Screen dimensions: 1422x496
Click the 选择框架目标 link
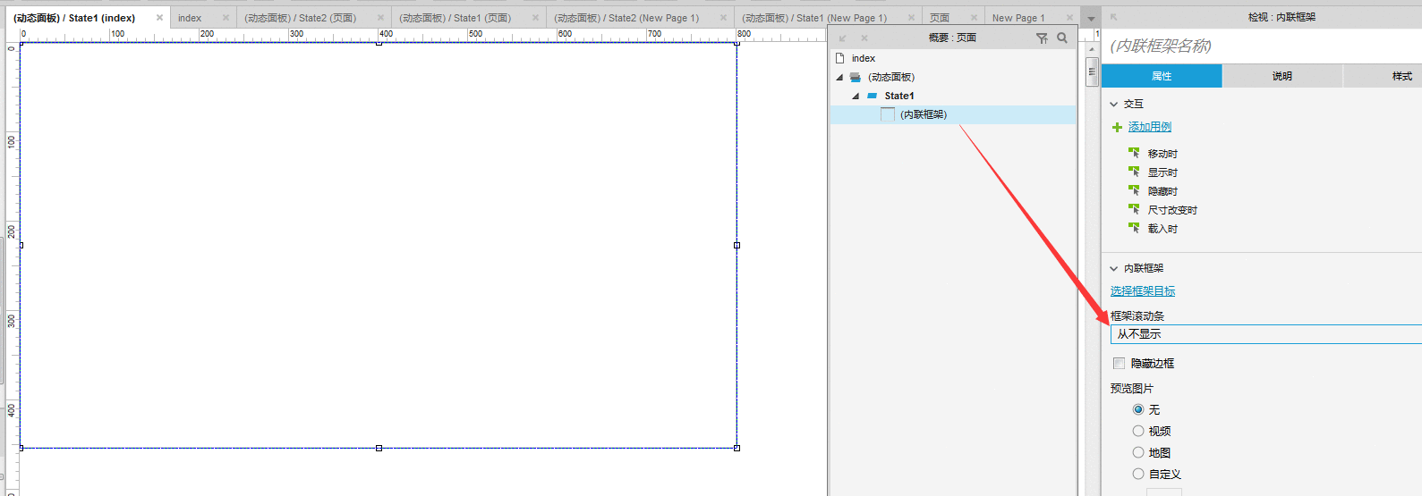(1143, 291)
